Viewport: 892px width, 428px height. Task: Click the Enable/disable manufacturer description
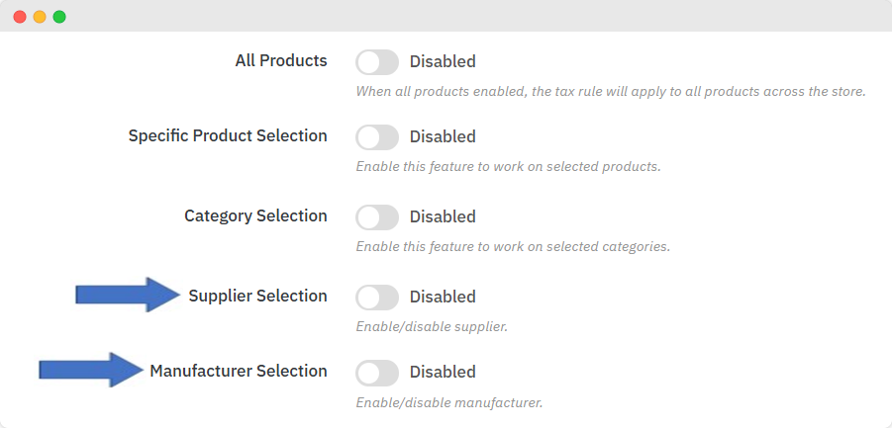[449, 402]
